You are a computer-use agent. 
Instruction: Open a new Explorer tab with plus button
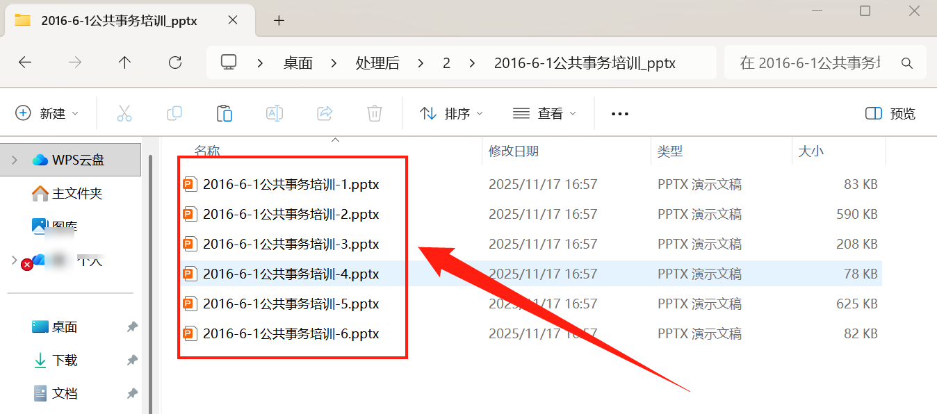pyautogui.click(x=278, y=21)
